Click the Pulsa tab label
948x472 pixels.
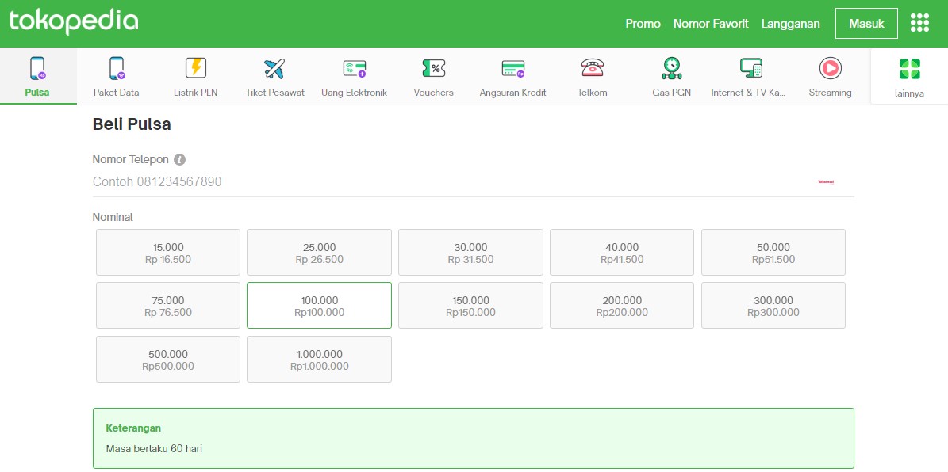coord(37,93)
